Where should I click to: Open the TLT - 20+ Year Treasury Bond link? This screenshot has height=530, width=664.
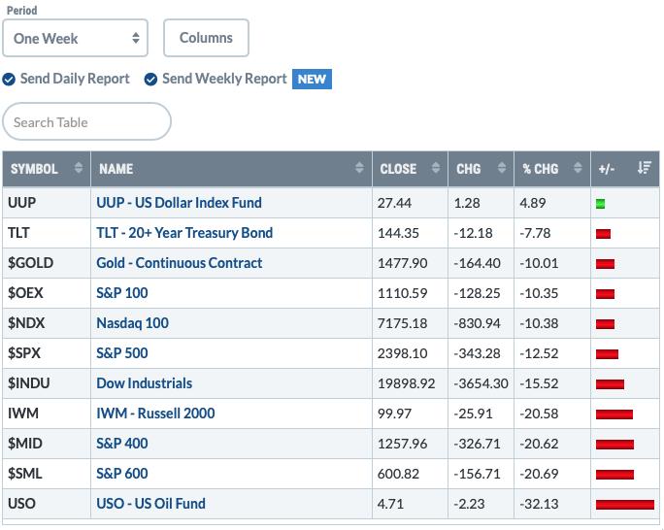click(x=184, y=233)
